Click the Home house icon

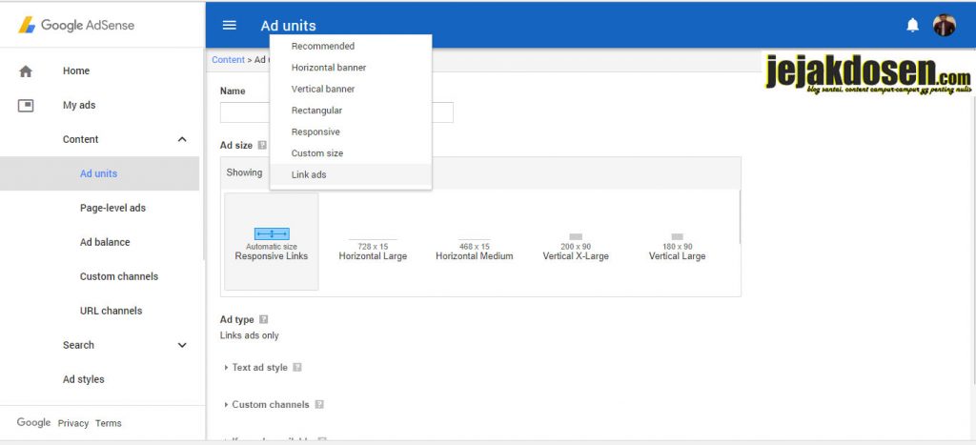26,71
